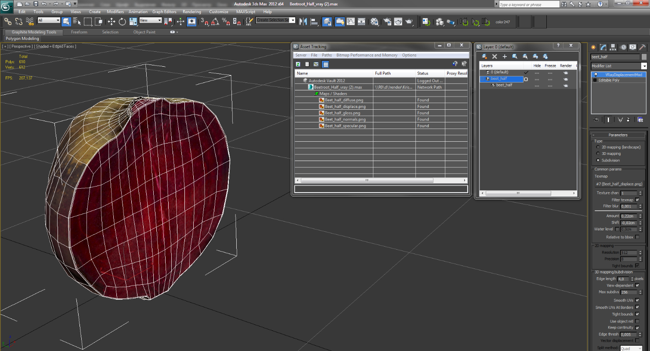
Task: Click the Render Production teapot icon
Action: (409, 21)
